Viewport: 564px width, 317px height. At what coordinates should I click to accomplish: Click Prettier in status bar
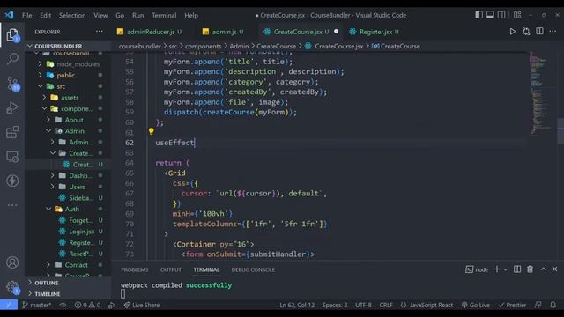[512, 305]
